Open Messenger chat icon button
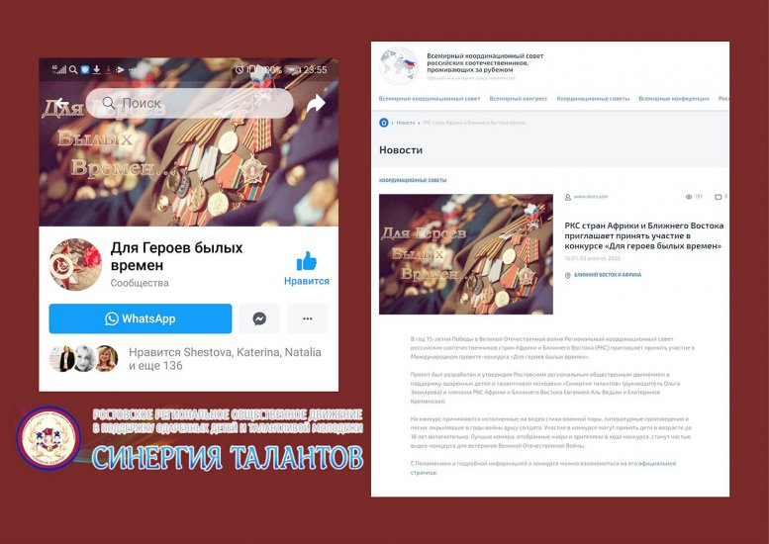This screenshot has width=769, height=544. coord(259,318)
